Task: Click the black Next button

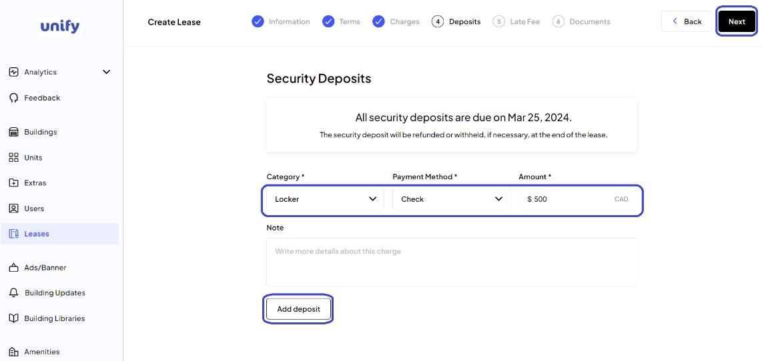Action: pos(737,21)
